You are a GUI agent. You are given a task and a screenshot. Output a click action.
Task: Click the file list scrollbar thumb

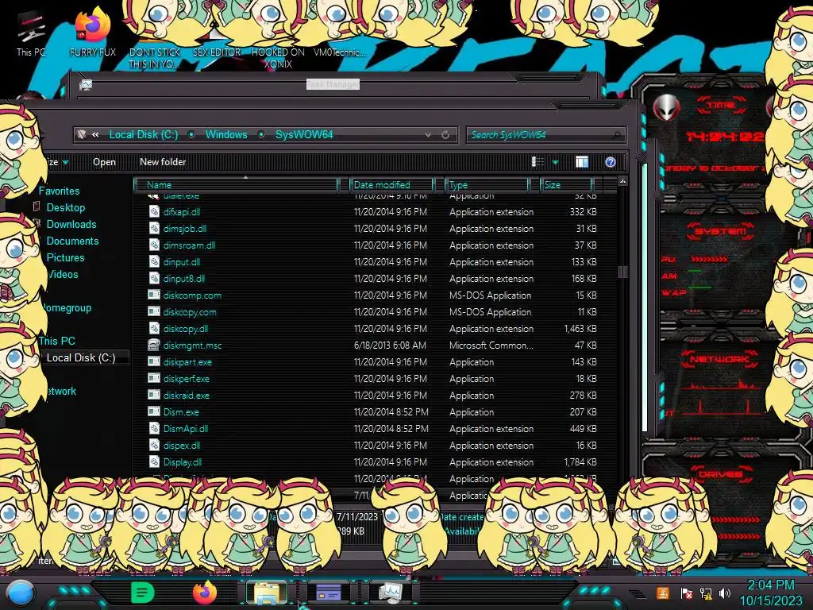click(622, 272)
